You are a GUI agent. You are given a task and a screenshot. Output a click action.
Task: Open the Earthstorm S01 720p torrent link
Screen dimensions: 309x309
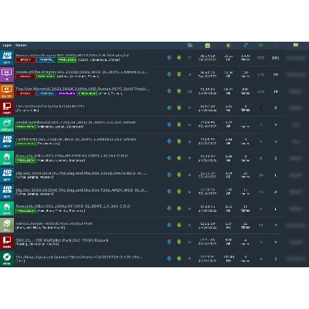[x=76, y=139]
